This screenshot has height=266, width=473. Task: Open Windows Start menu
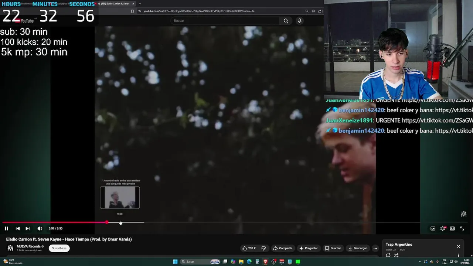(175, 262)
